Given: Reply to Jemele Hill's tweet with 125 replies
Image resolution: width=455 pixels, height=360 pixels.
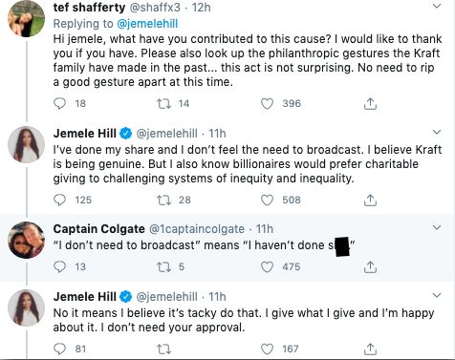Looking at the screenshot, I should pos(59,200).
